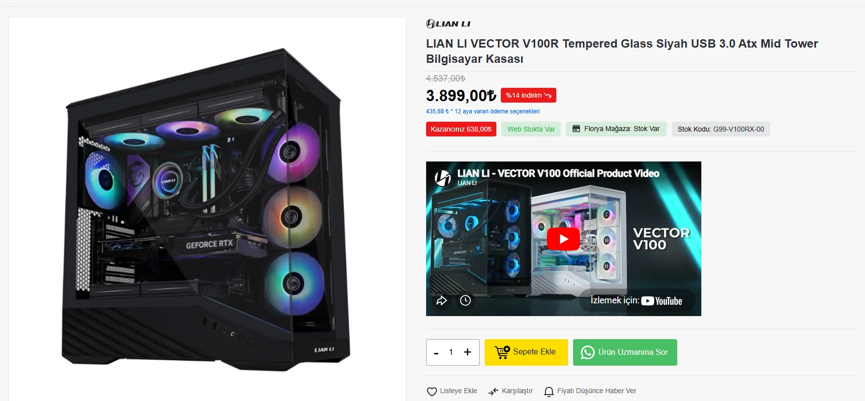Click Ürün Uzmanına Sor WhatsApp button
865x401 pixels.
pyautogui.click(x=625, y=352)
